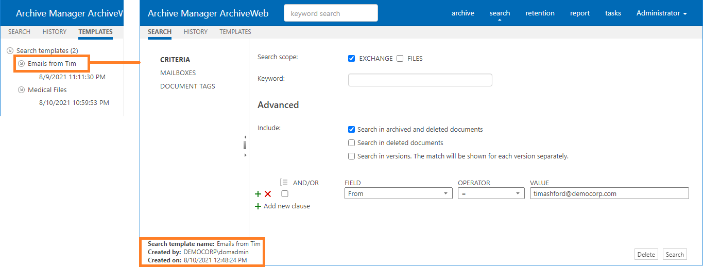Open the Administrator user menu
The image size is (703, 267).
click(x=662, y=13)
